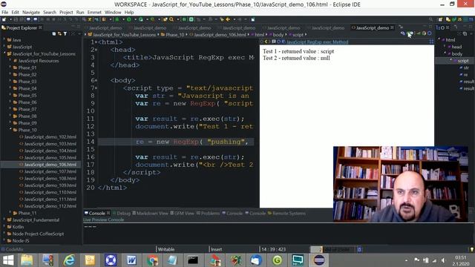Collapse the body node in Outline

click(x=445, y=53)
